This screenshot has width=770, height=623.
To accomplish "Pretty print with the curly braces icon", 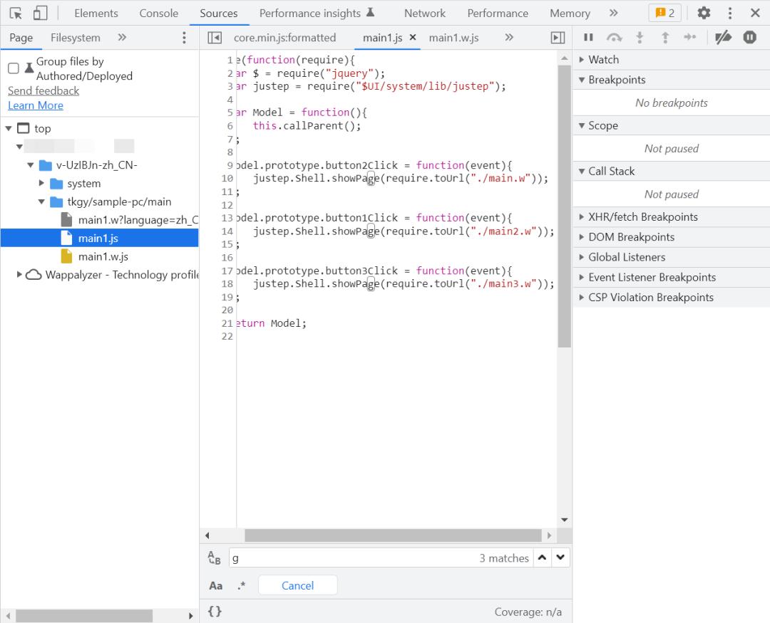I will (x=215, y=611).
